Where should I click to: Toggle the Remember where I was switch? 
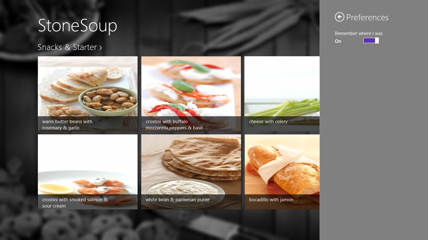coord(371,41)
